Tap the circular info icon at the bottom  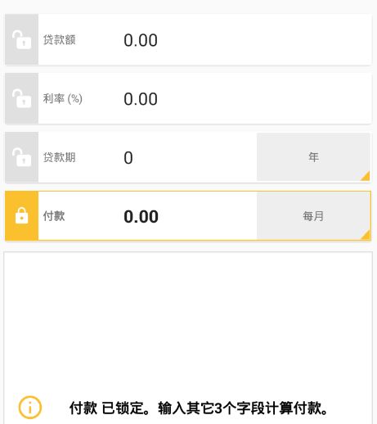point(30,408)
